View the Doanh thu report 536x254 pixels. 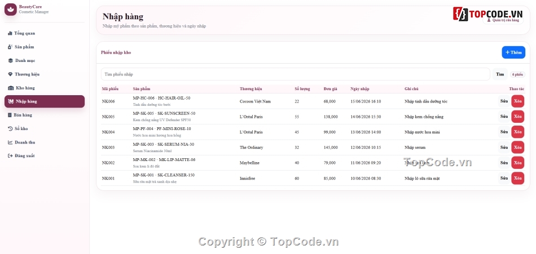pos(45,142)
